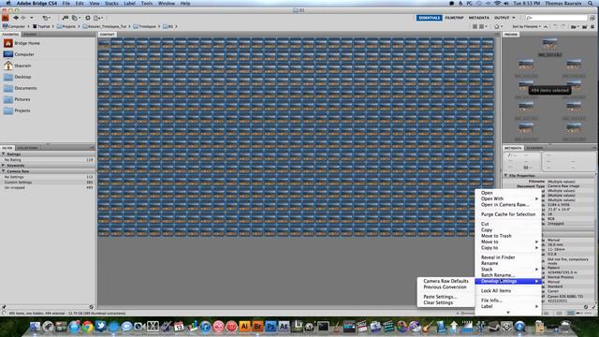Toggle the ascending sort order arrow

[546, 27]
